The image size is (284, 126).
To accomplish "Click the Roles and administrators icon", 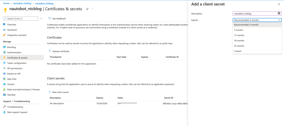I will point(4,90).
